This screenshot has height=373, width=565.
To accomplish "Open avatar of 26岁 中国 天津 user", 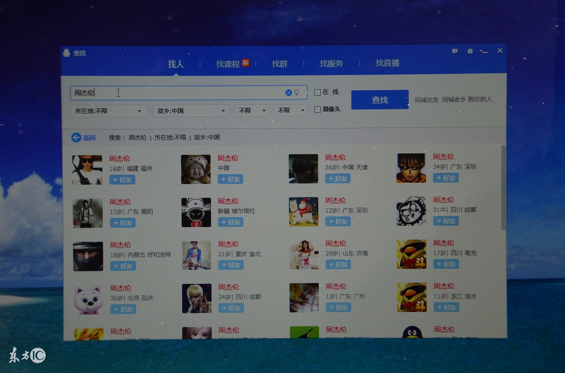I will (304, 169).
